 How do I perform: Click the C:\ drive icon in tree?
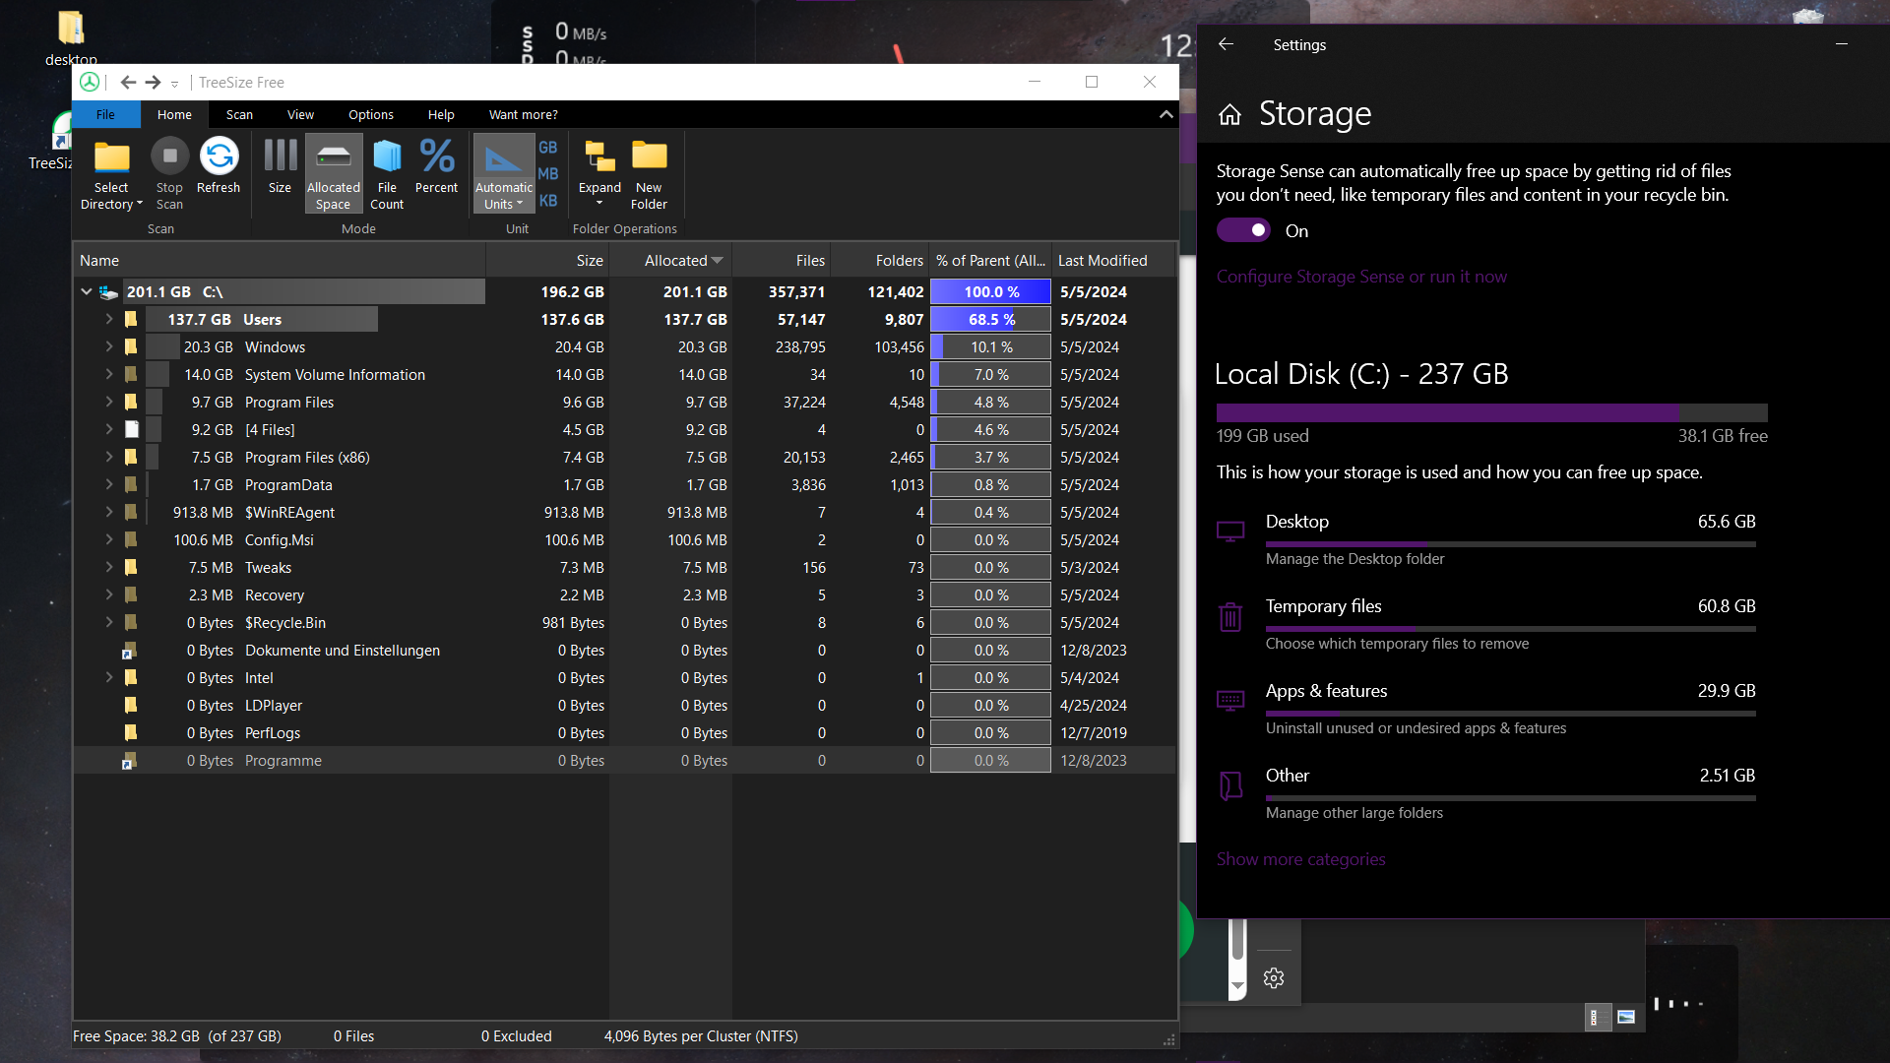108,292
